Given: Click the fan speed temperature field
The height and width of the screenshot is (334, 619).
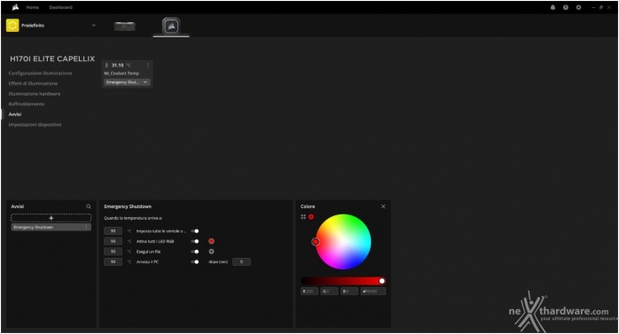Looking at the screenshot, I should click(x=113, y=231).
